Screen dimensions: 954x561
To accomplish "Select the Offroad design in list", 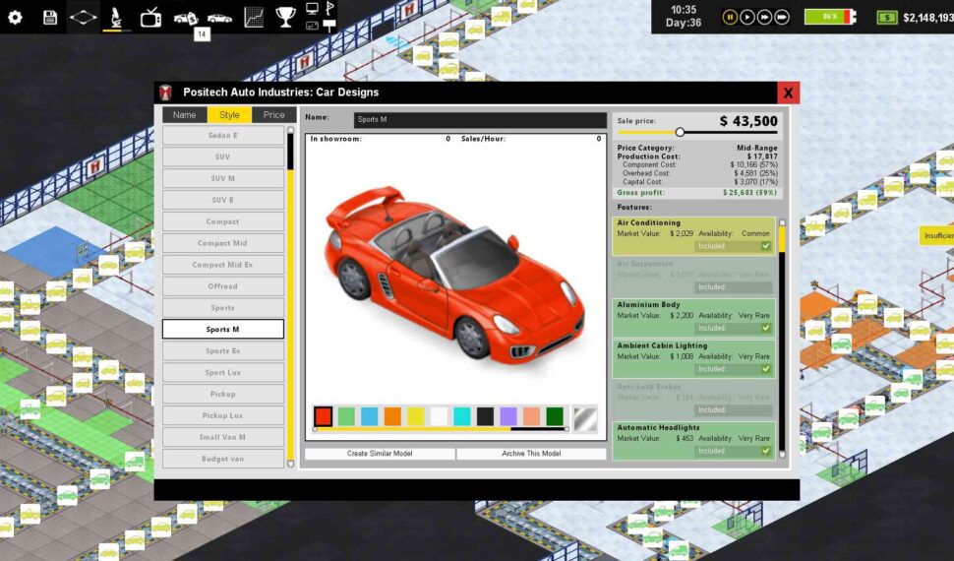I will point(222,286).
